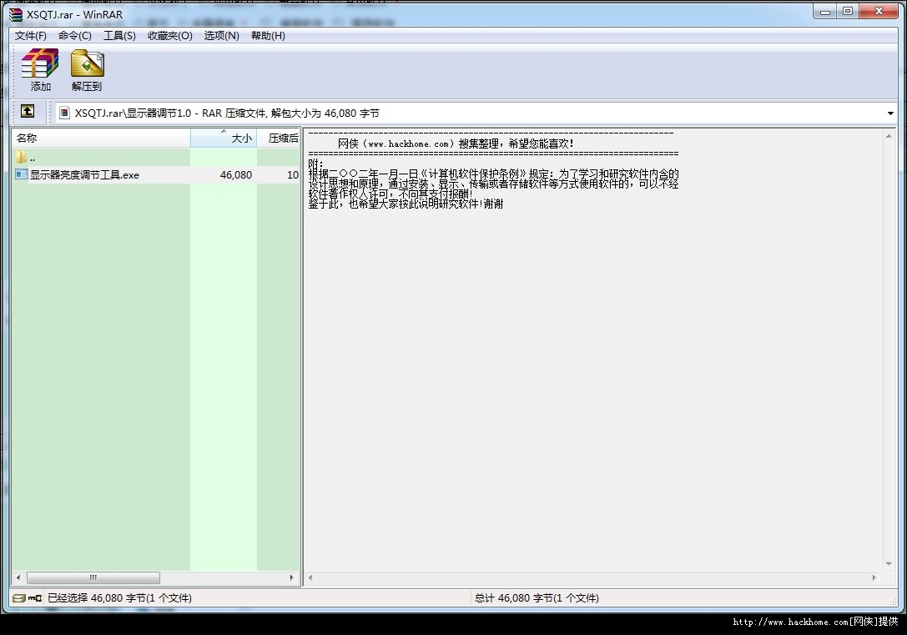Maximize the WinRAR window
The height and width of the screenshot is (635, 907).
pyautogui.click(x=848, y=12)
